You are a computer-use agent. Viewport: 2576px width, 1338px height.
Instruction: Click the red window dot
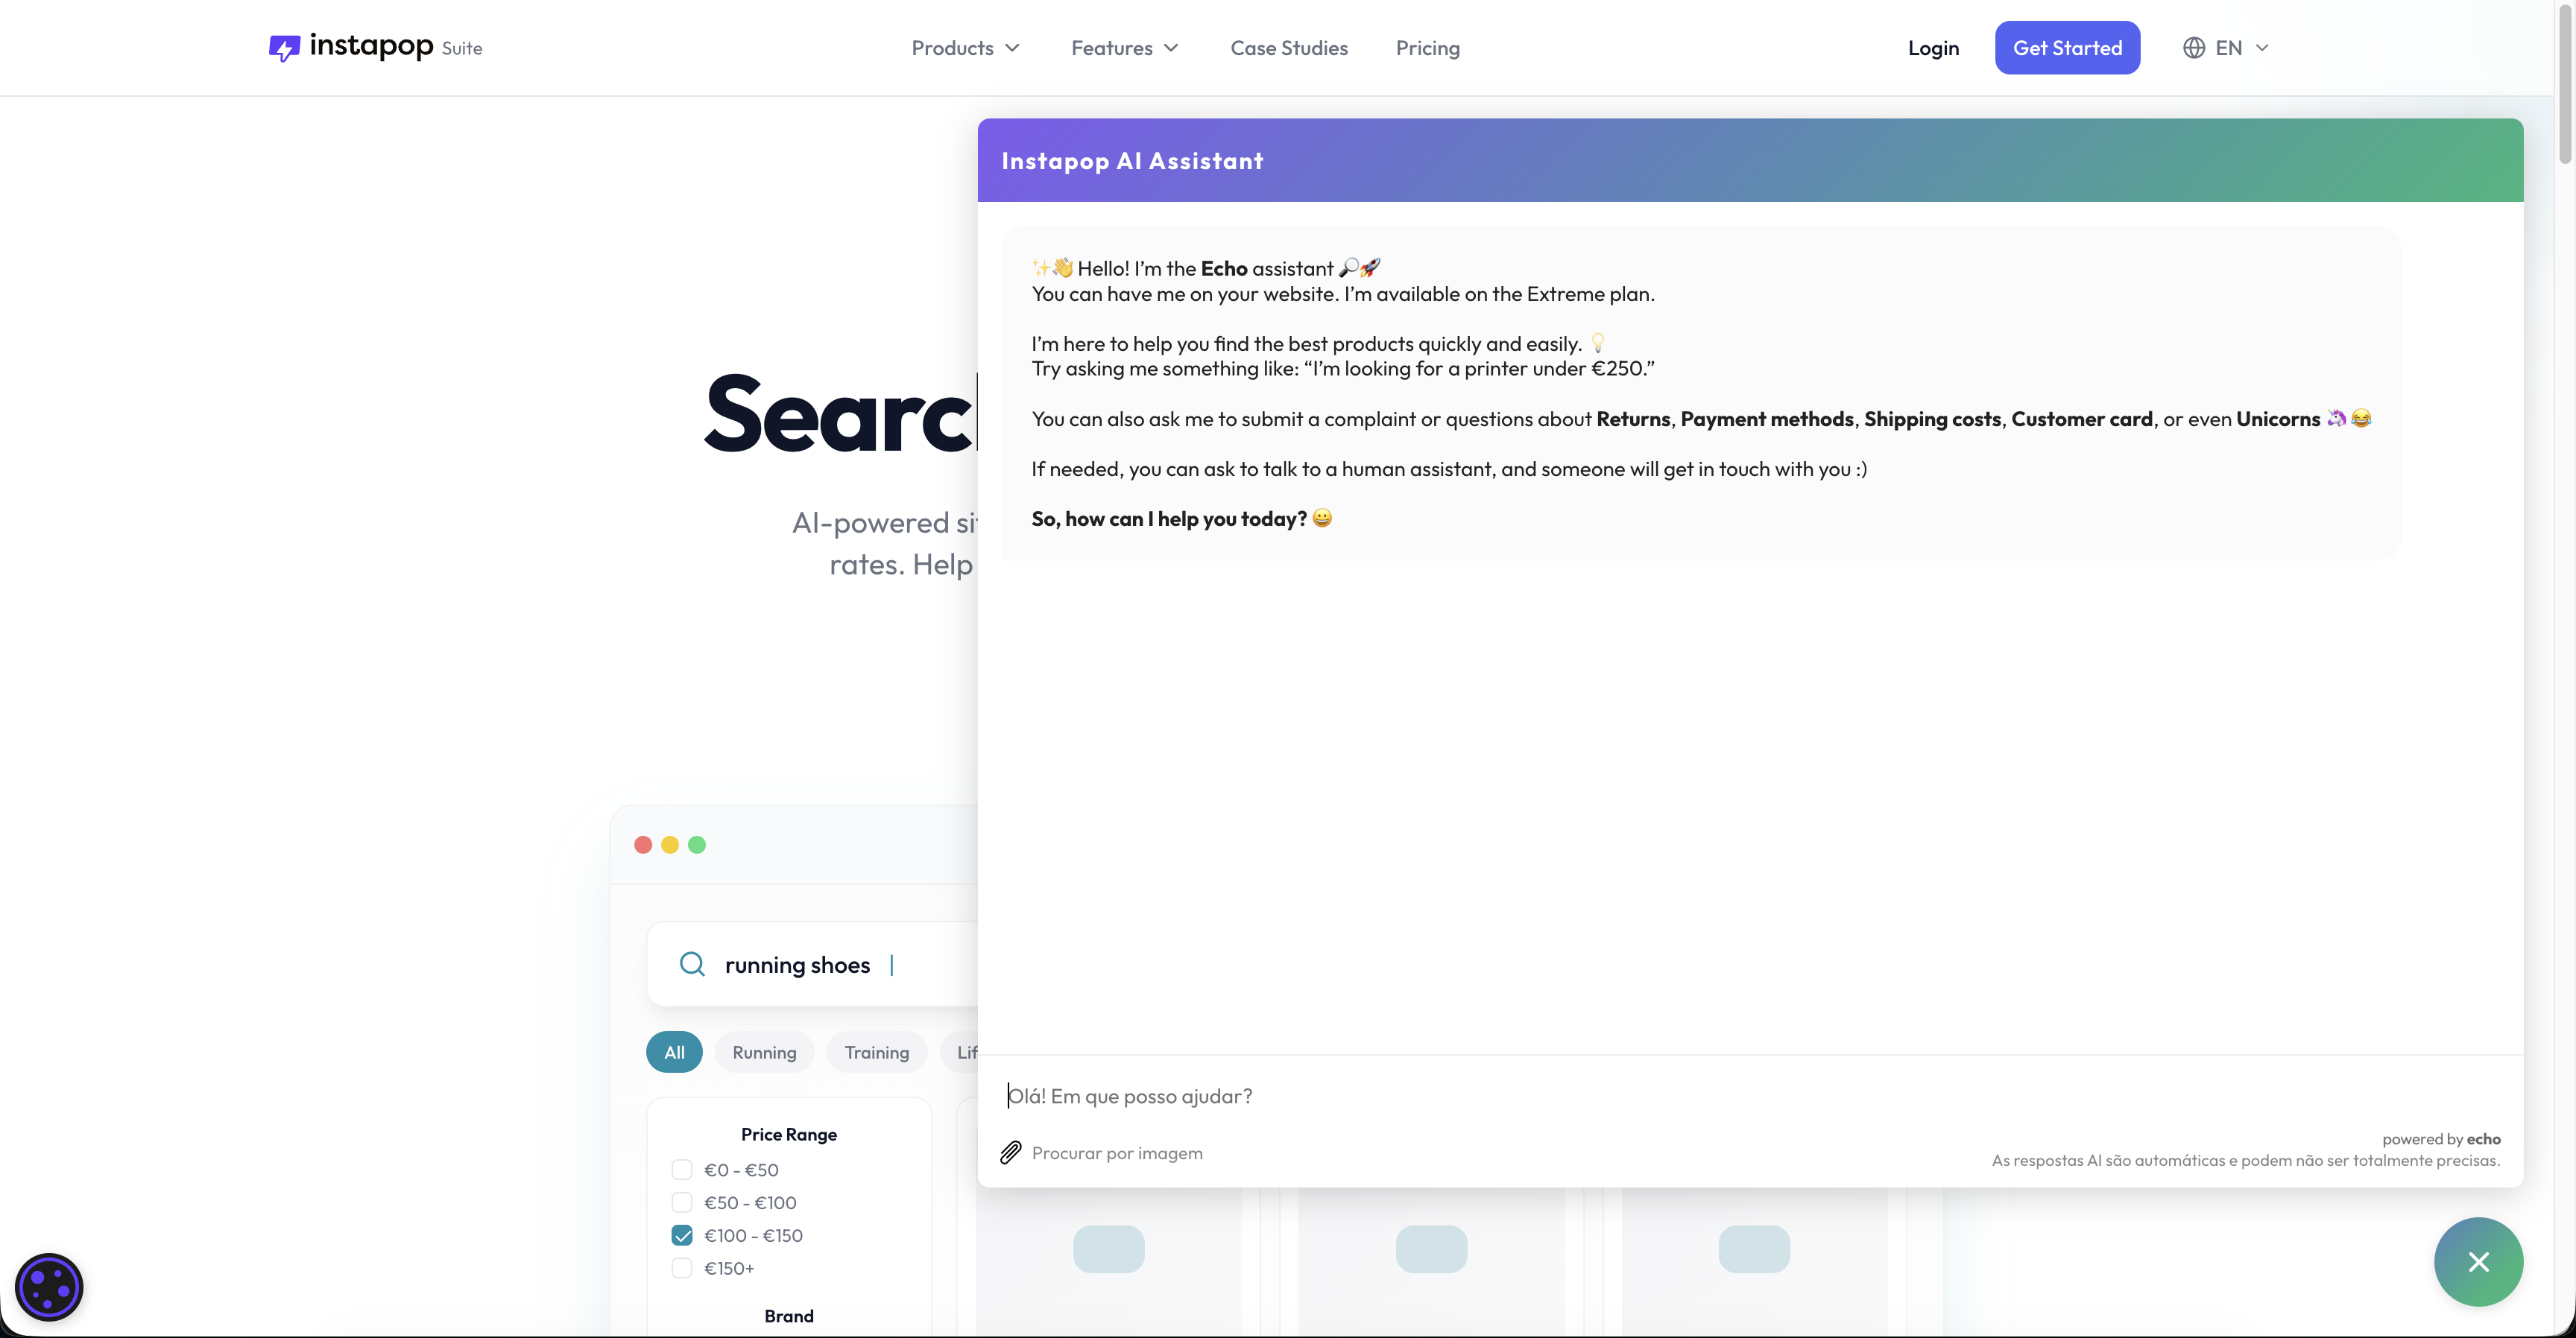click(x=643, y=844)
